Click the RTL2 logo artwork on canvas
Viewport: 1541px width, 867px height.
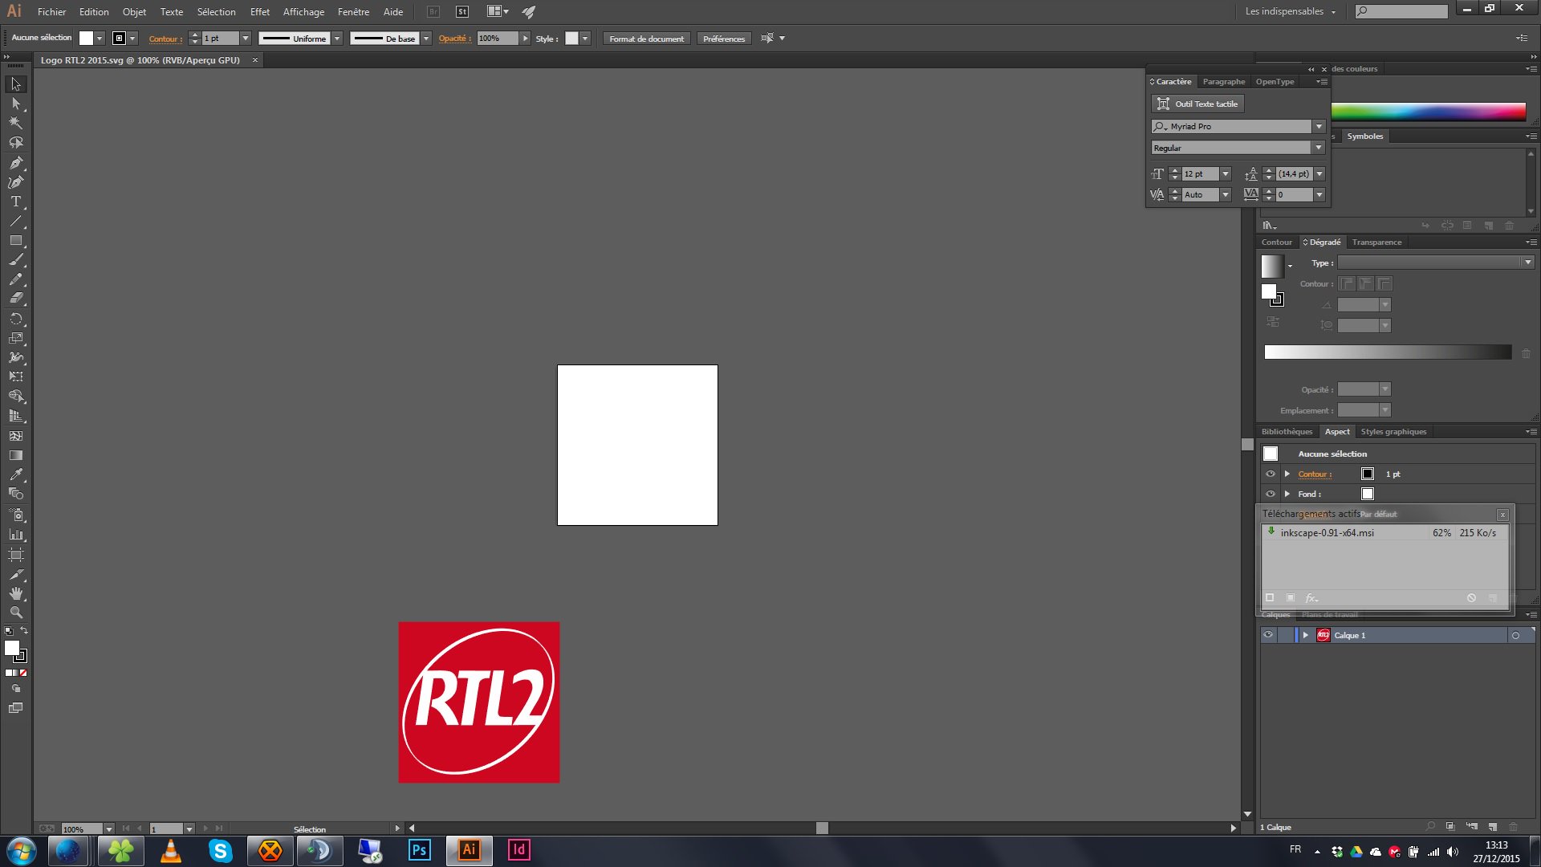click(x=479, y=702)
